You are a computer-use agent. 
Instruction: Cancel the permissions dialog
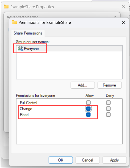(87, 160)
